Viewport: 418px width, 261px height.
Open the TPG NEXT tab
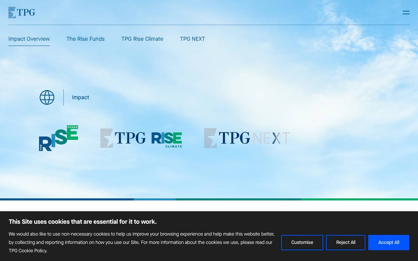pyautogui.click(x=193, y=39)
